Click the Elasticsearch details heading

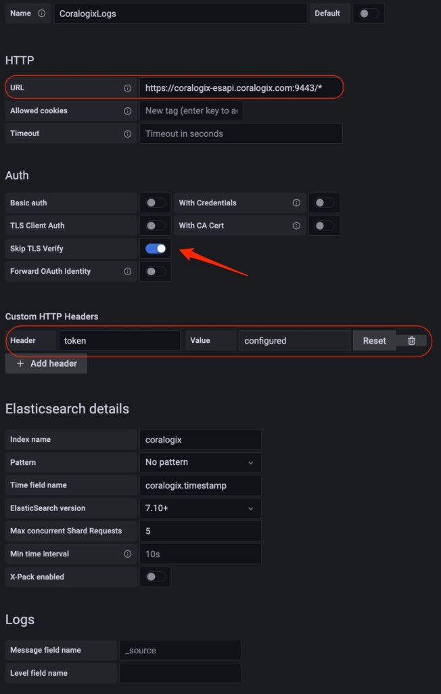click(67, 409)
